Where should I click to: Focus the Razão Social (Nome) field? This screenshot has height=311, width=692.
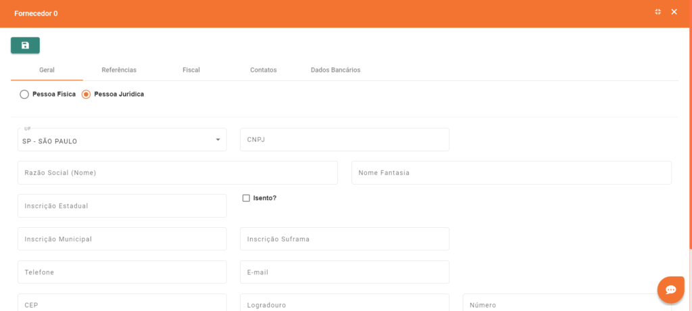(x=177, y=173)
